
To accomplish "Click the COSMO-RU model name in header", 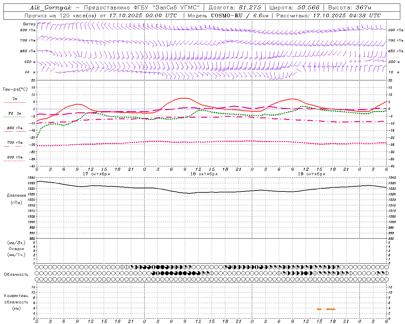I will point(227,16).
